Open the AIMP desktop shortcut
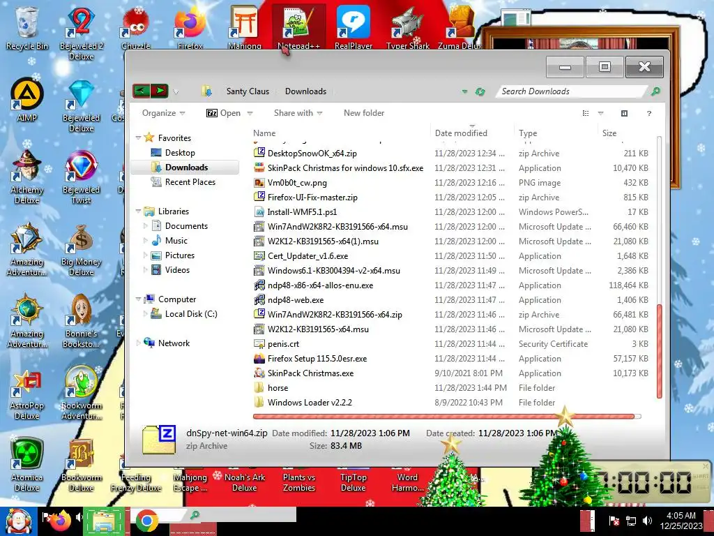This screenshot has height=536, width=714. (26, 99)
